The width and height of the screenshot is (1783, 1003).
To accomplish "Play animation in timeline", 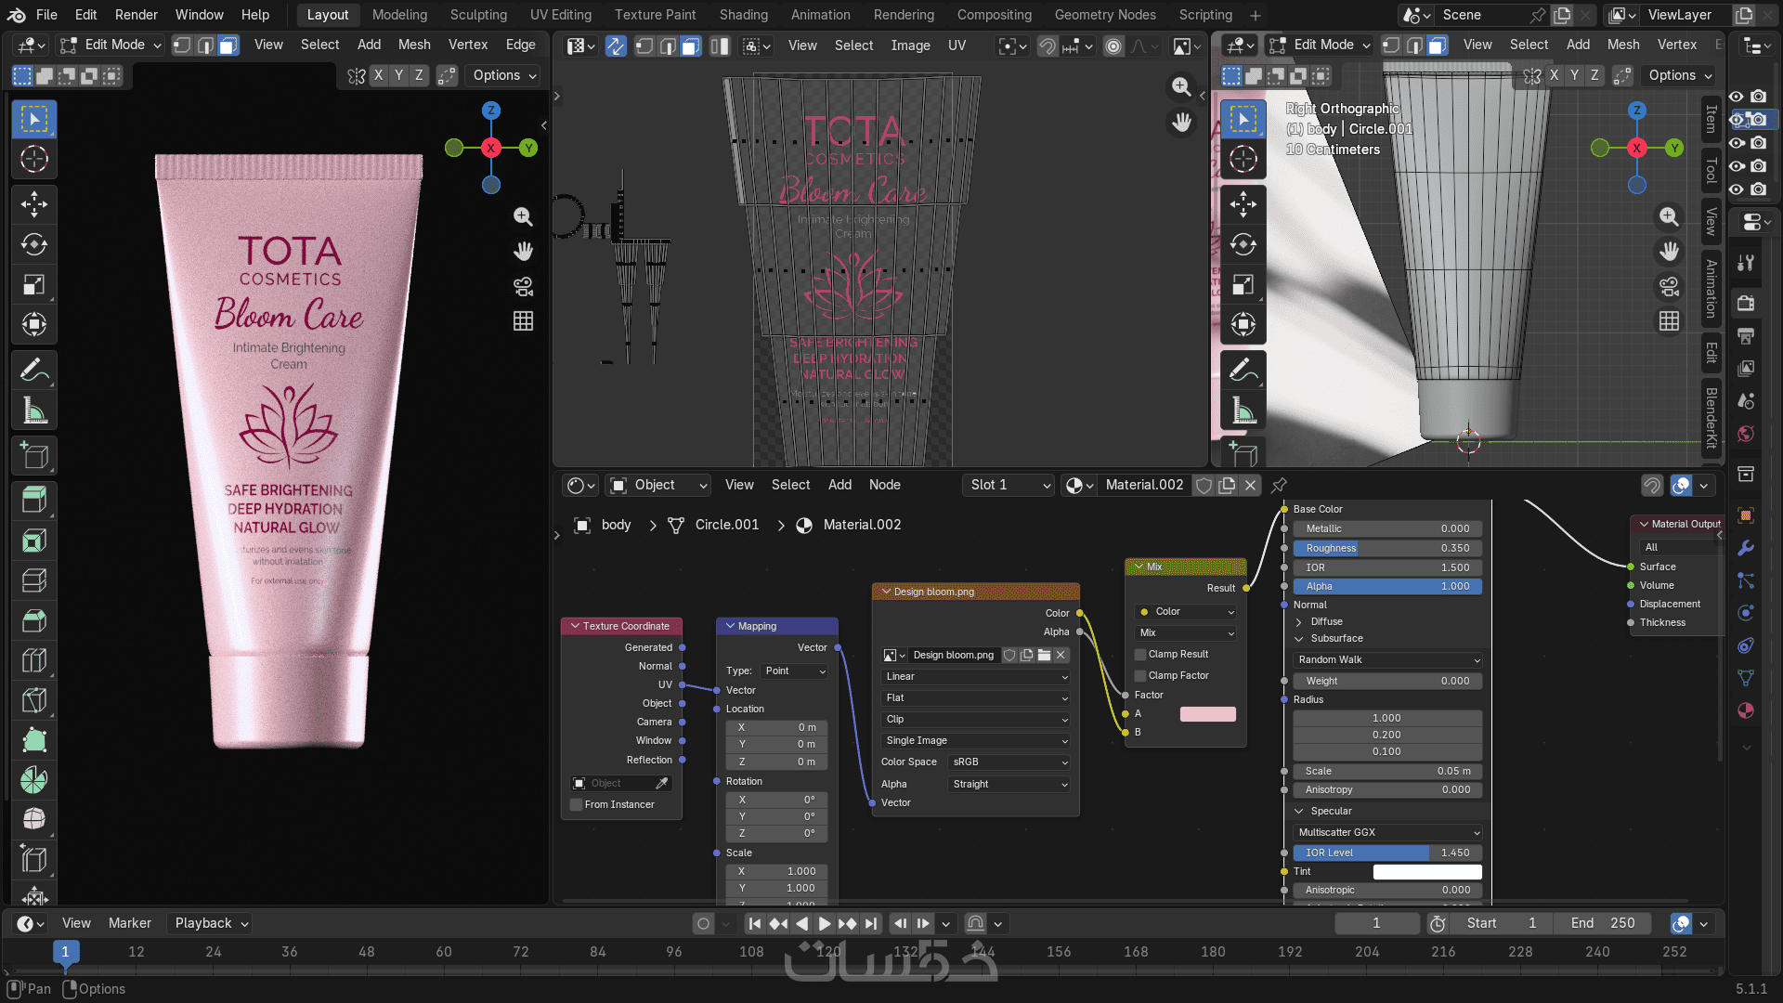I will click(x=824, y=924).
